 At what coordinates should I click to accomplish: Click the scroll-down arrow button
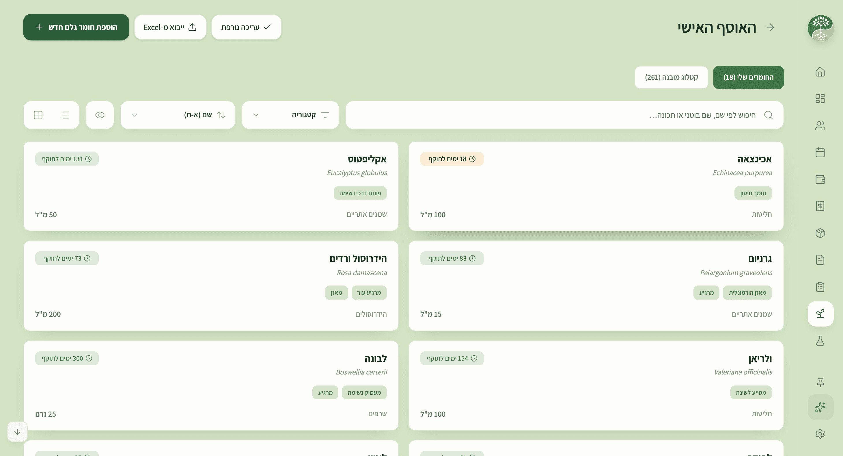(17, 432)
